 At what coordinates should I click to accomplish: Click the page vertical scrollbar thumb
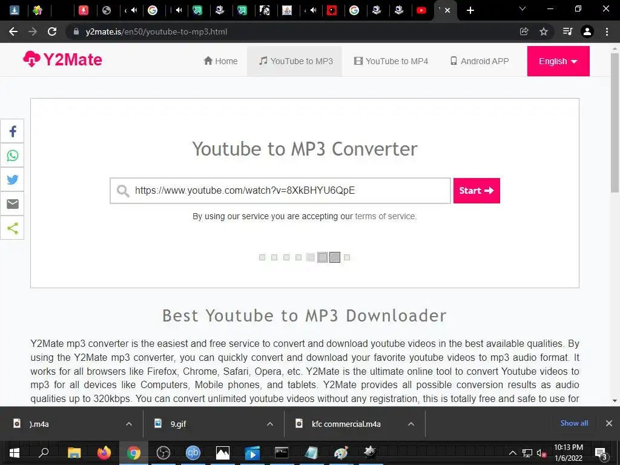coord(615,122)
